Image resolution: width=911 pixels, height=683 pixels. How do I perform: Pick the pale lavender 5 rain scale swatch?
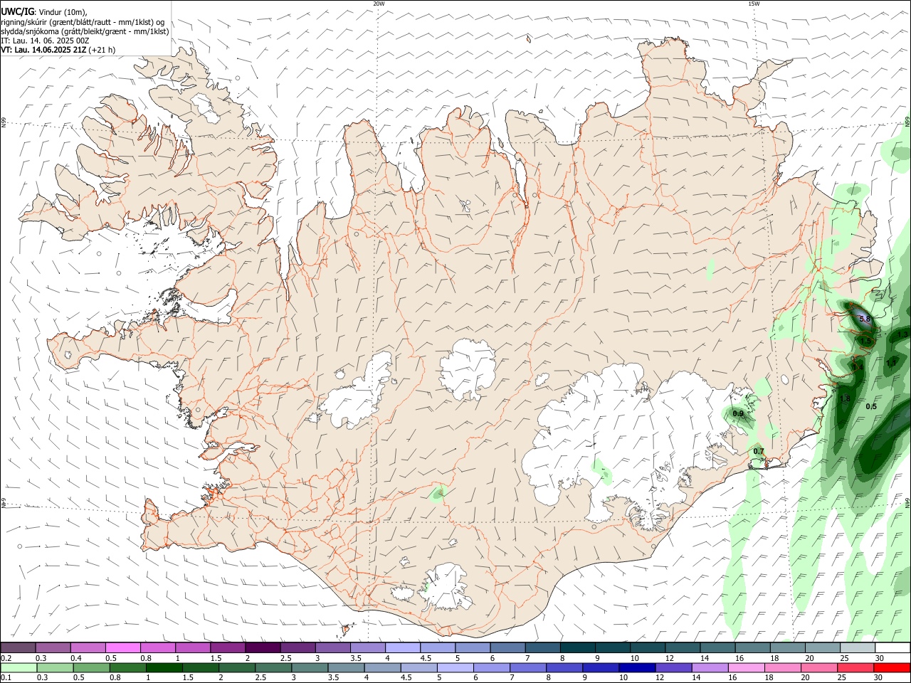455,667
